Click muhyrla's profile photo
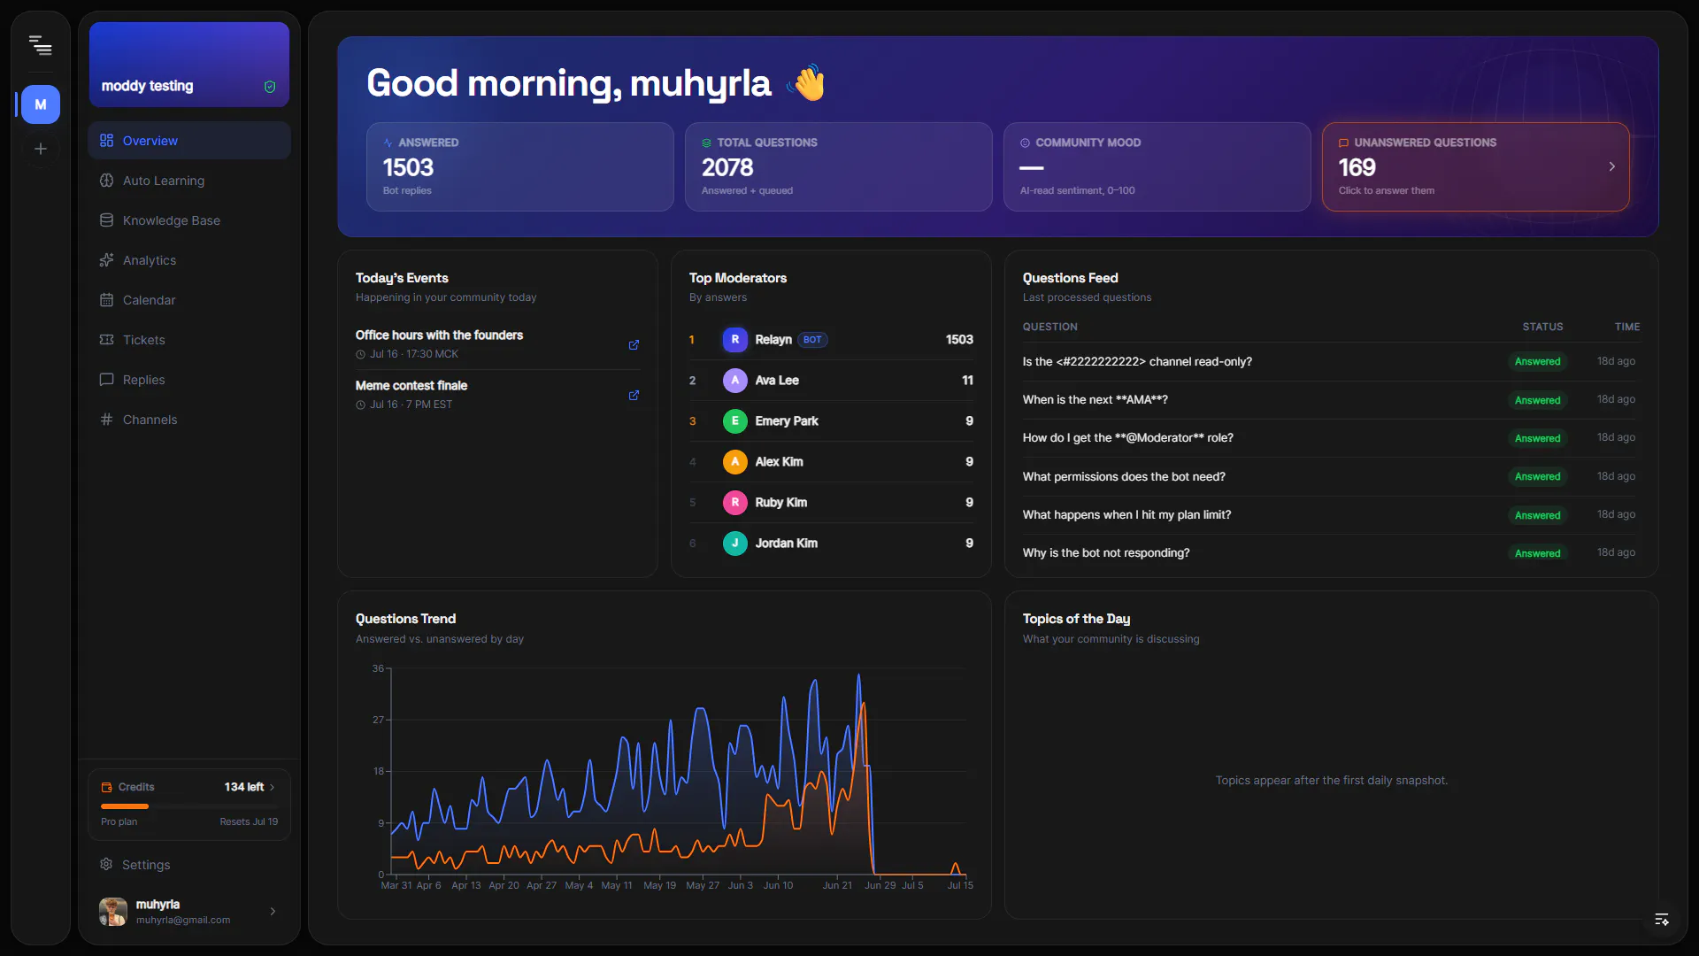The image size is (1699, 956). [x=112, y=911]
